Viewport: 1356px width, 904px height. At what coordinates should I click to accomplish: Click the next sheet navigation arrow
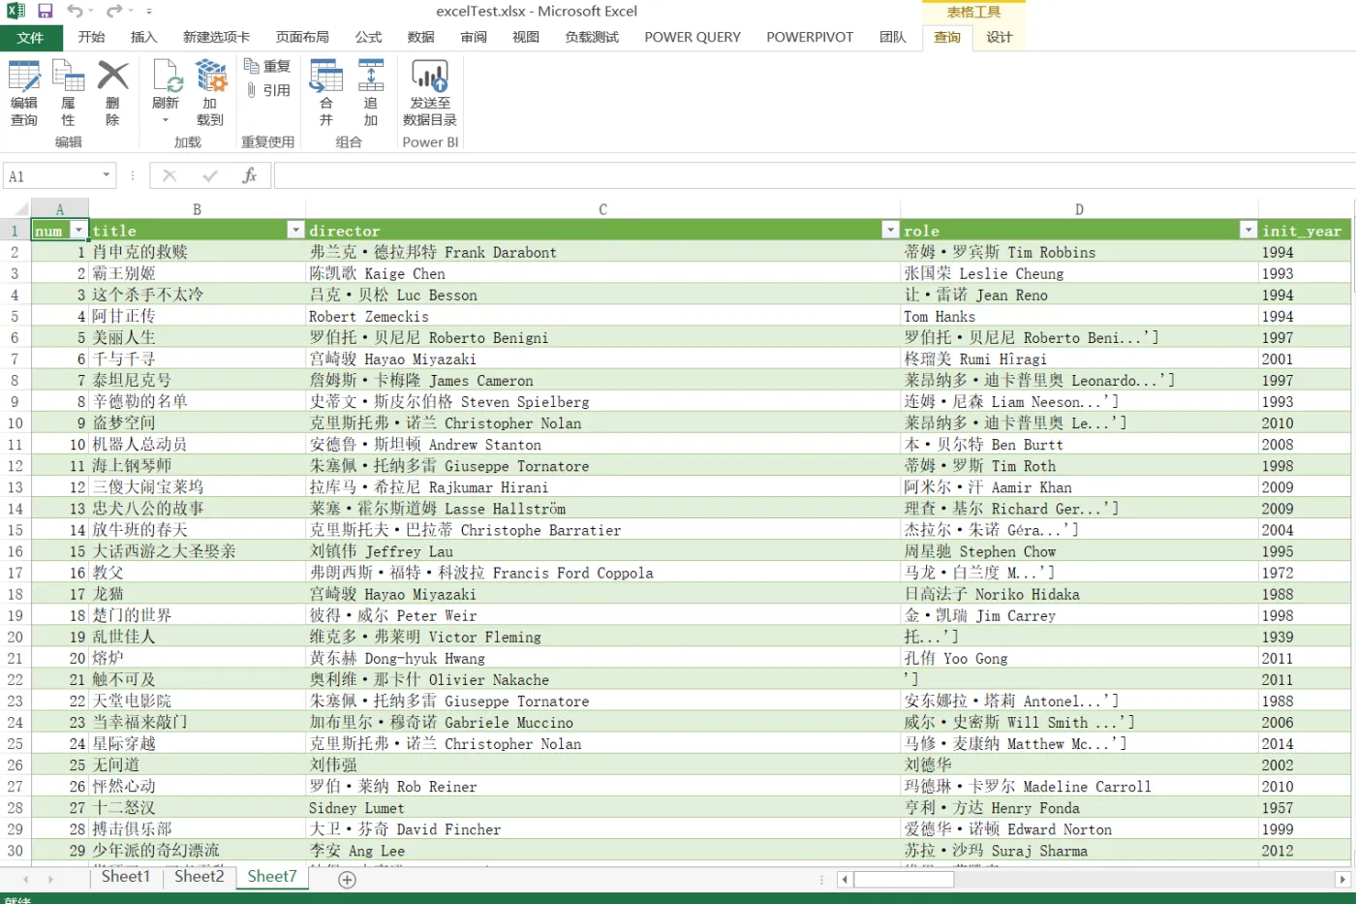(50, 880)
